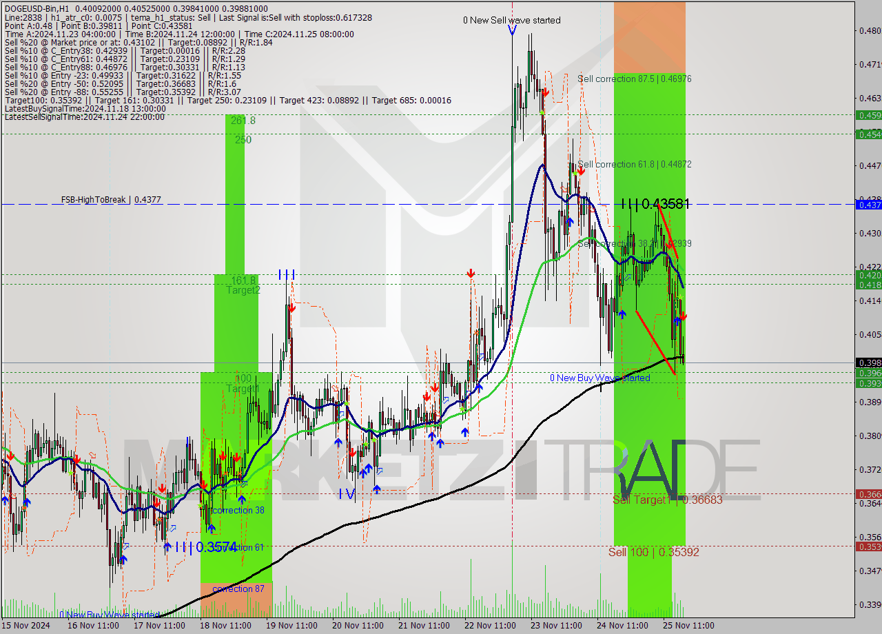Screen dimensions: 882x634
Task: Click the '15 Nov 2024' date label
Action: (26, 626)
